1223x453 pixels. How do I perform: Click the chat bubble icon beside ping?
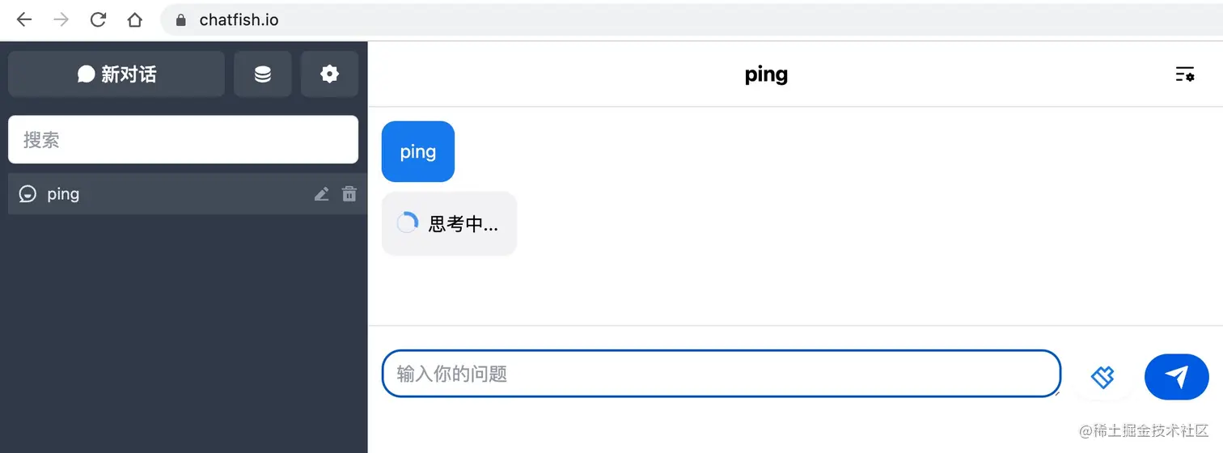tap(28, 194)
